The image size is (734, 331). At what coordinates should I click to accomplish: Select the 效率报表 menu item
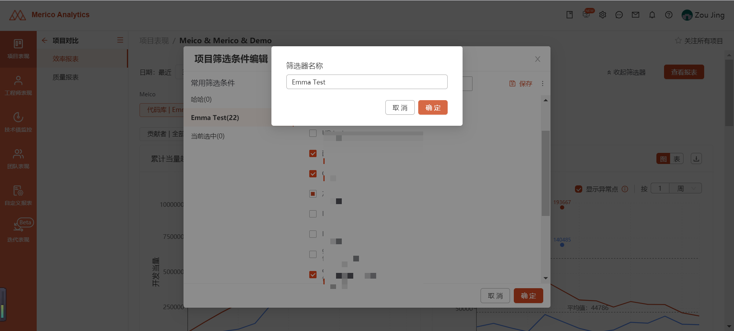(82, 59)
